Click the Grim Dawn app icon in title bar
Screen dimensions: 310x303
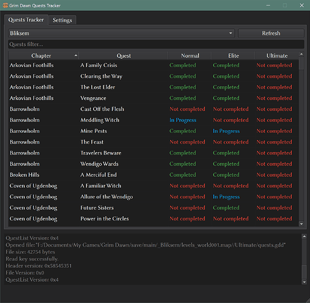[5, 5]
